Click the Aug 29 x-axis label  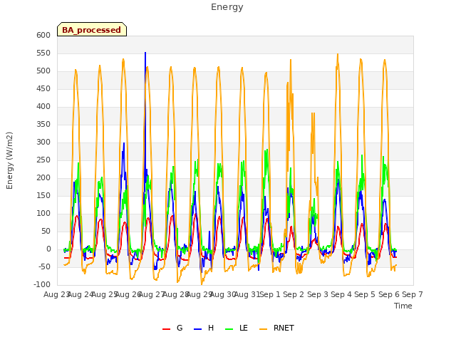pos(199,294)
